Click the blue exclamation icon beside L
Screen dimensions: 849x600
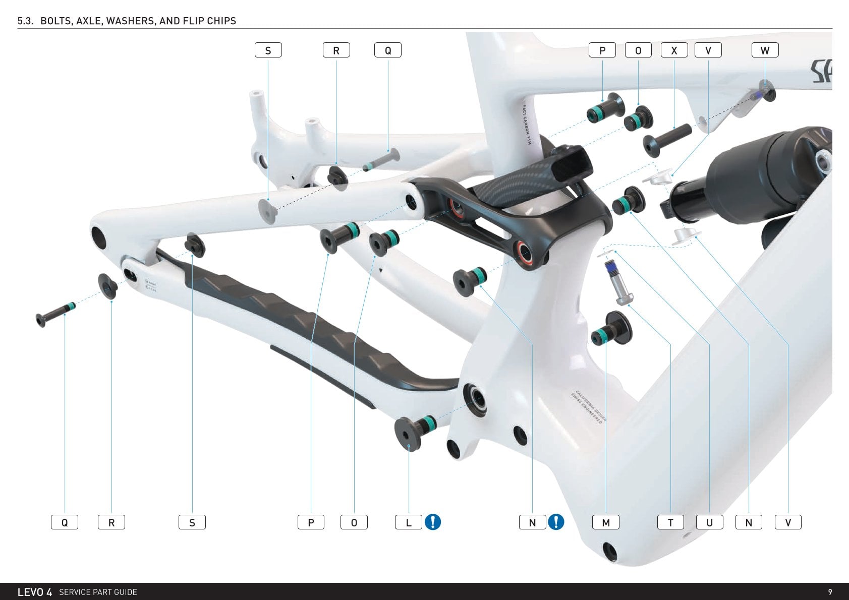click(x=433, y=522)
